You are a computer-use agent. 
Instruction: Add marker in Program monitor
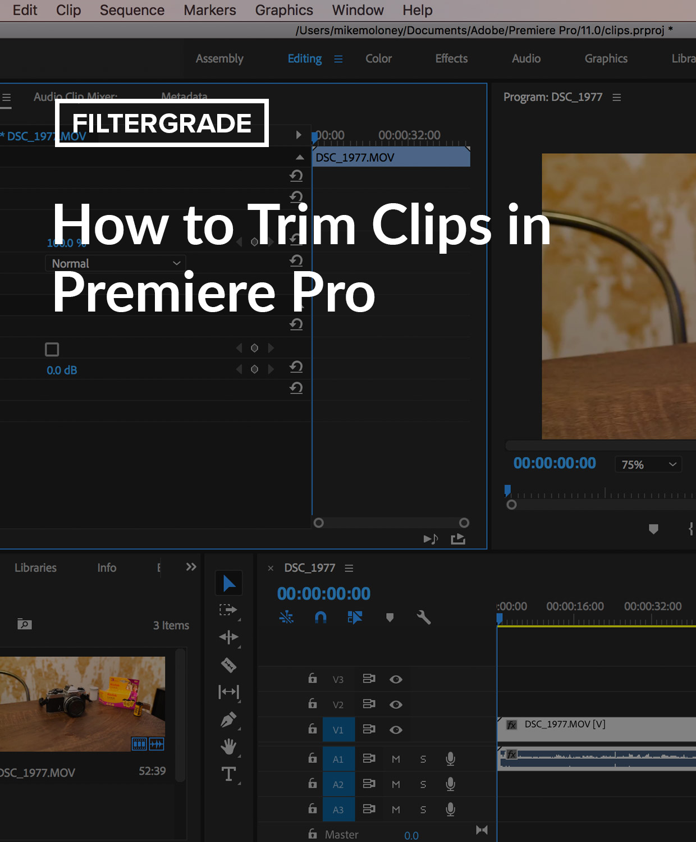[653, 529]
